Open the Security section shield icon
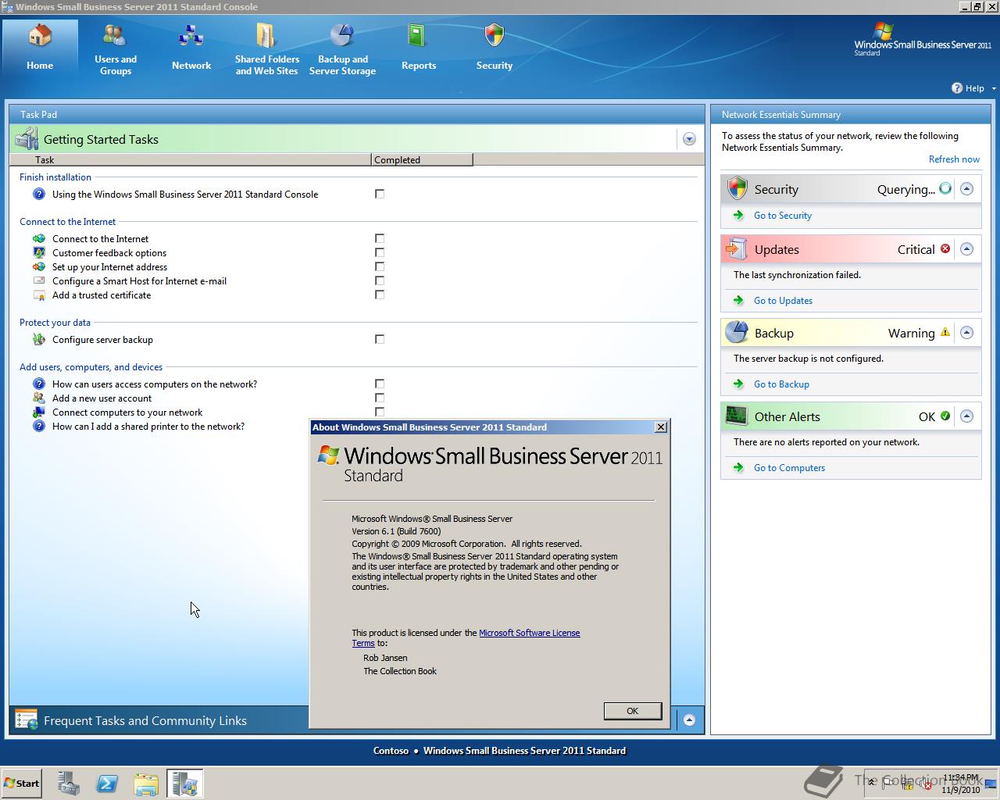Screen dimensions: 1000x800 point(495,36)
